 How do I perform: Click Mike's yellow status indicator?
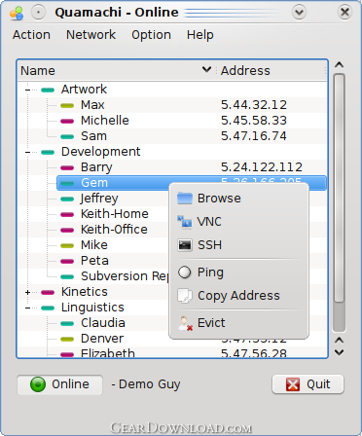67,245
